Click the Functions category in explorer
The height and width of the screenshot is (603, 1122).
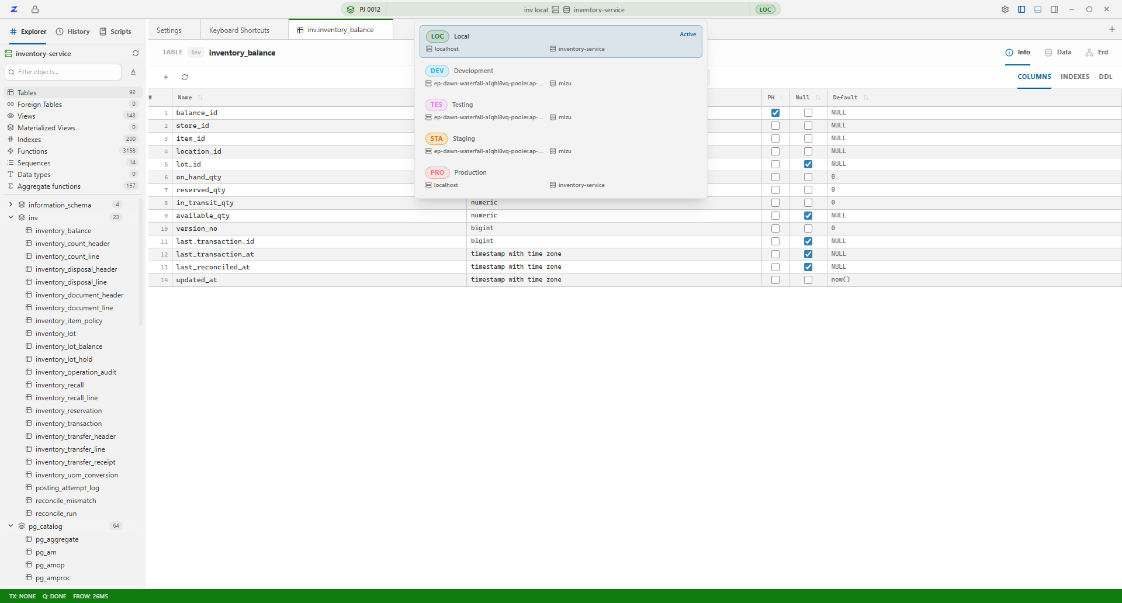point(72,151)
